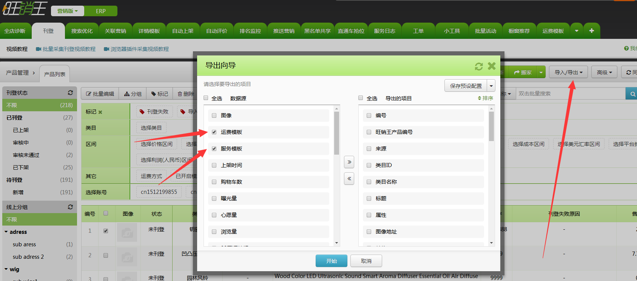The height and width of the screenshot is (281, 637).
Task: Open the 营销版 version dropdown
Action: (68, 11)
